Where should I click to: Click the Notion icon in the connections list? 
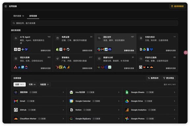[71, 110]
